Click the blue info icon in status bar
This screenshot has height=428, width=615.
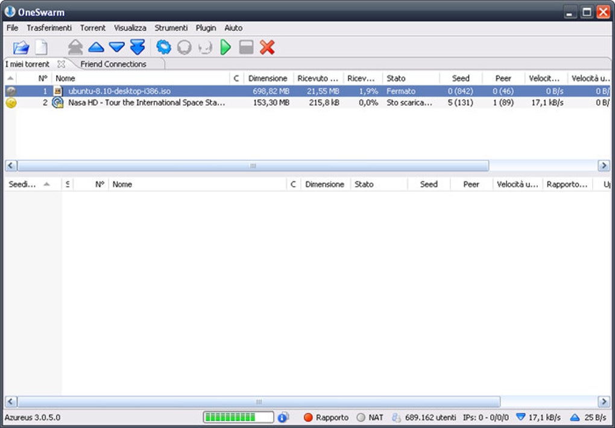coord(283,417)
